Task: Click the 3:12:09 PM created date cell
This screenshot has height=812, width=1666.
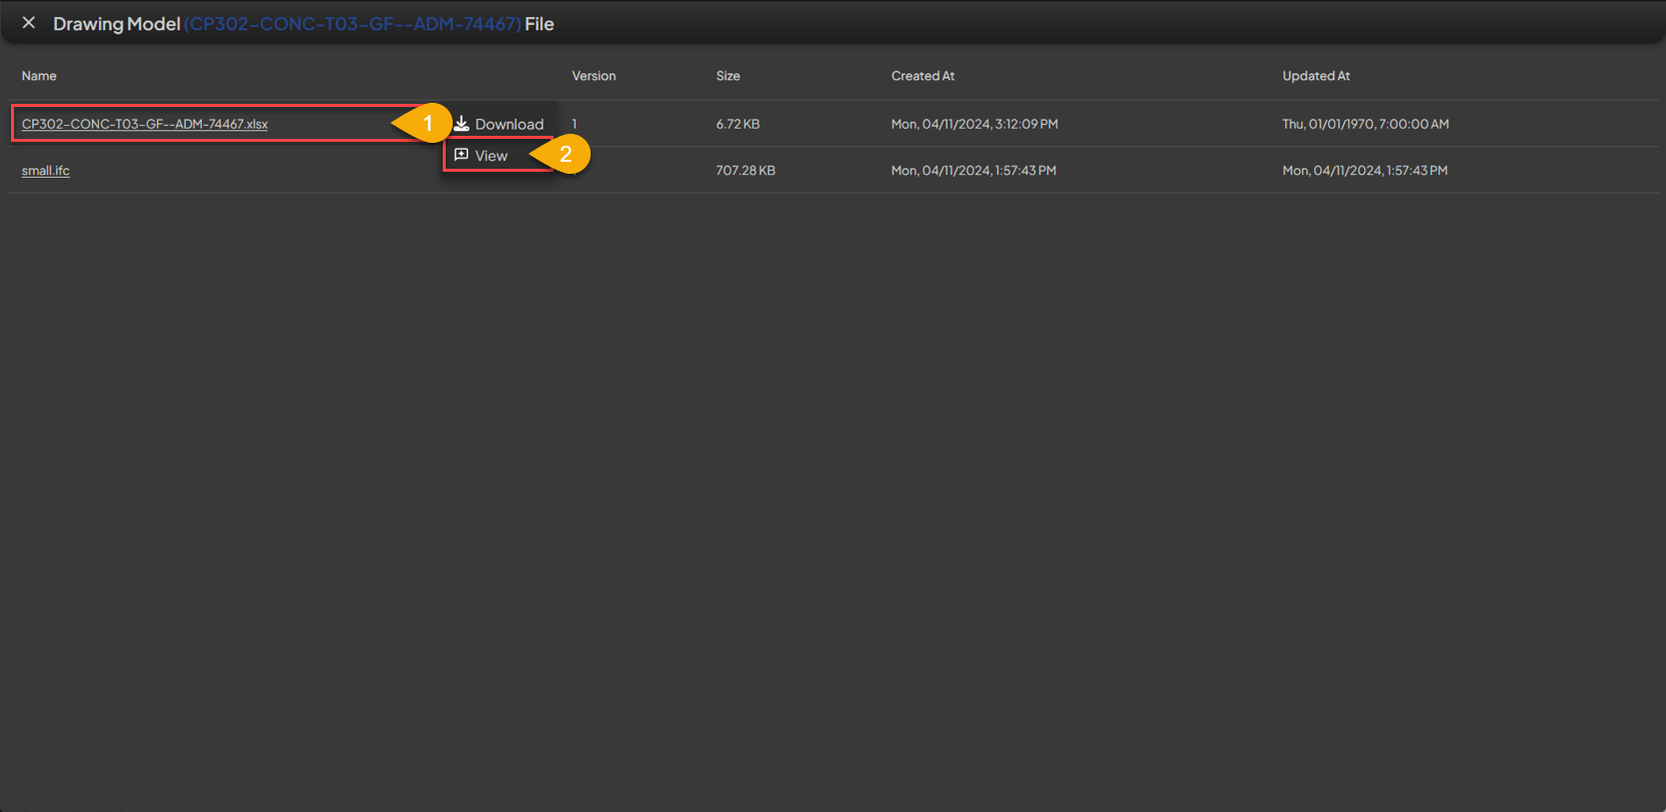Action: pyautogui.click(x=974, y=124)
